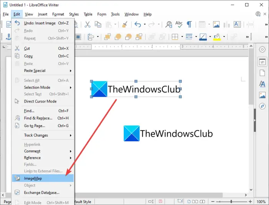The width and height of the screenshot is (269, 205).
Task: Choose Copy in the Edit menu
Action: [43, 56]
